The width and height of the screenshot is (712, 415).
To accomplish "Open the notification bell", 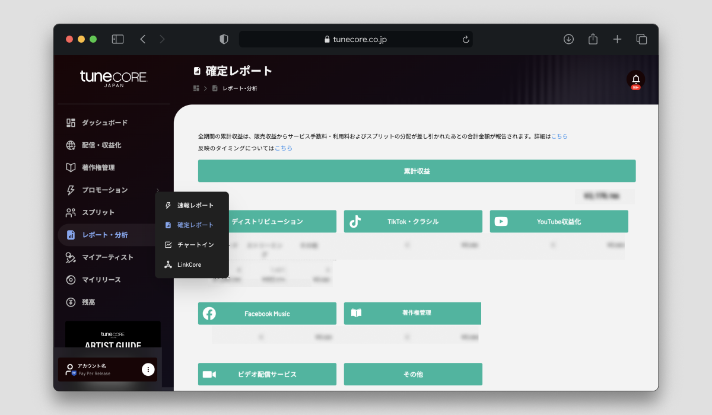I will click(635, 79).
